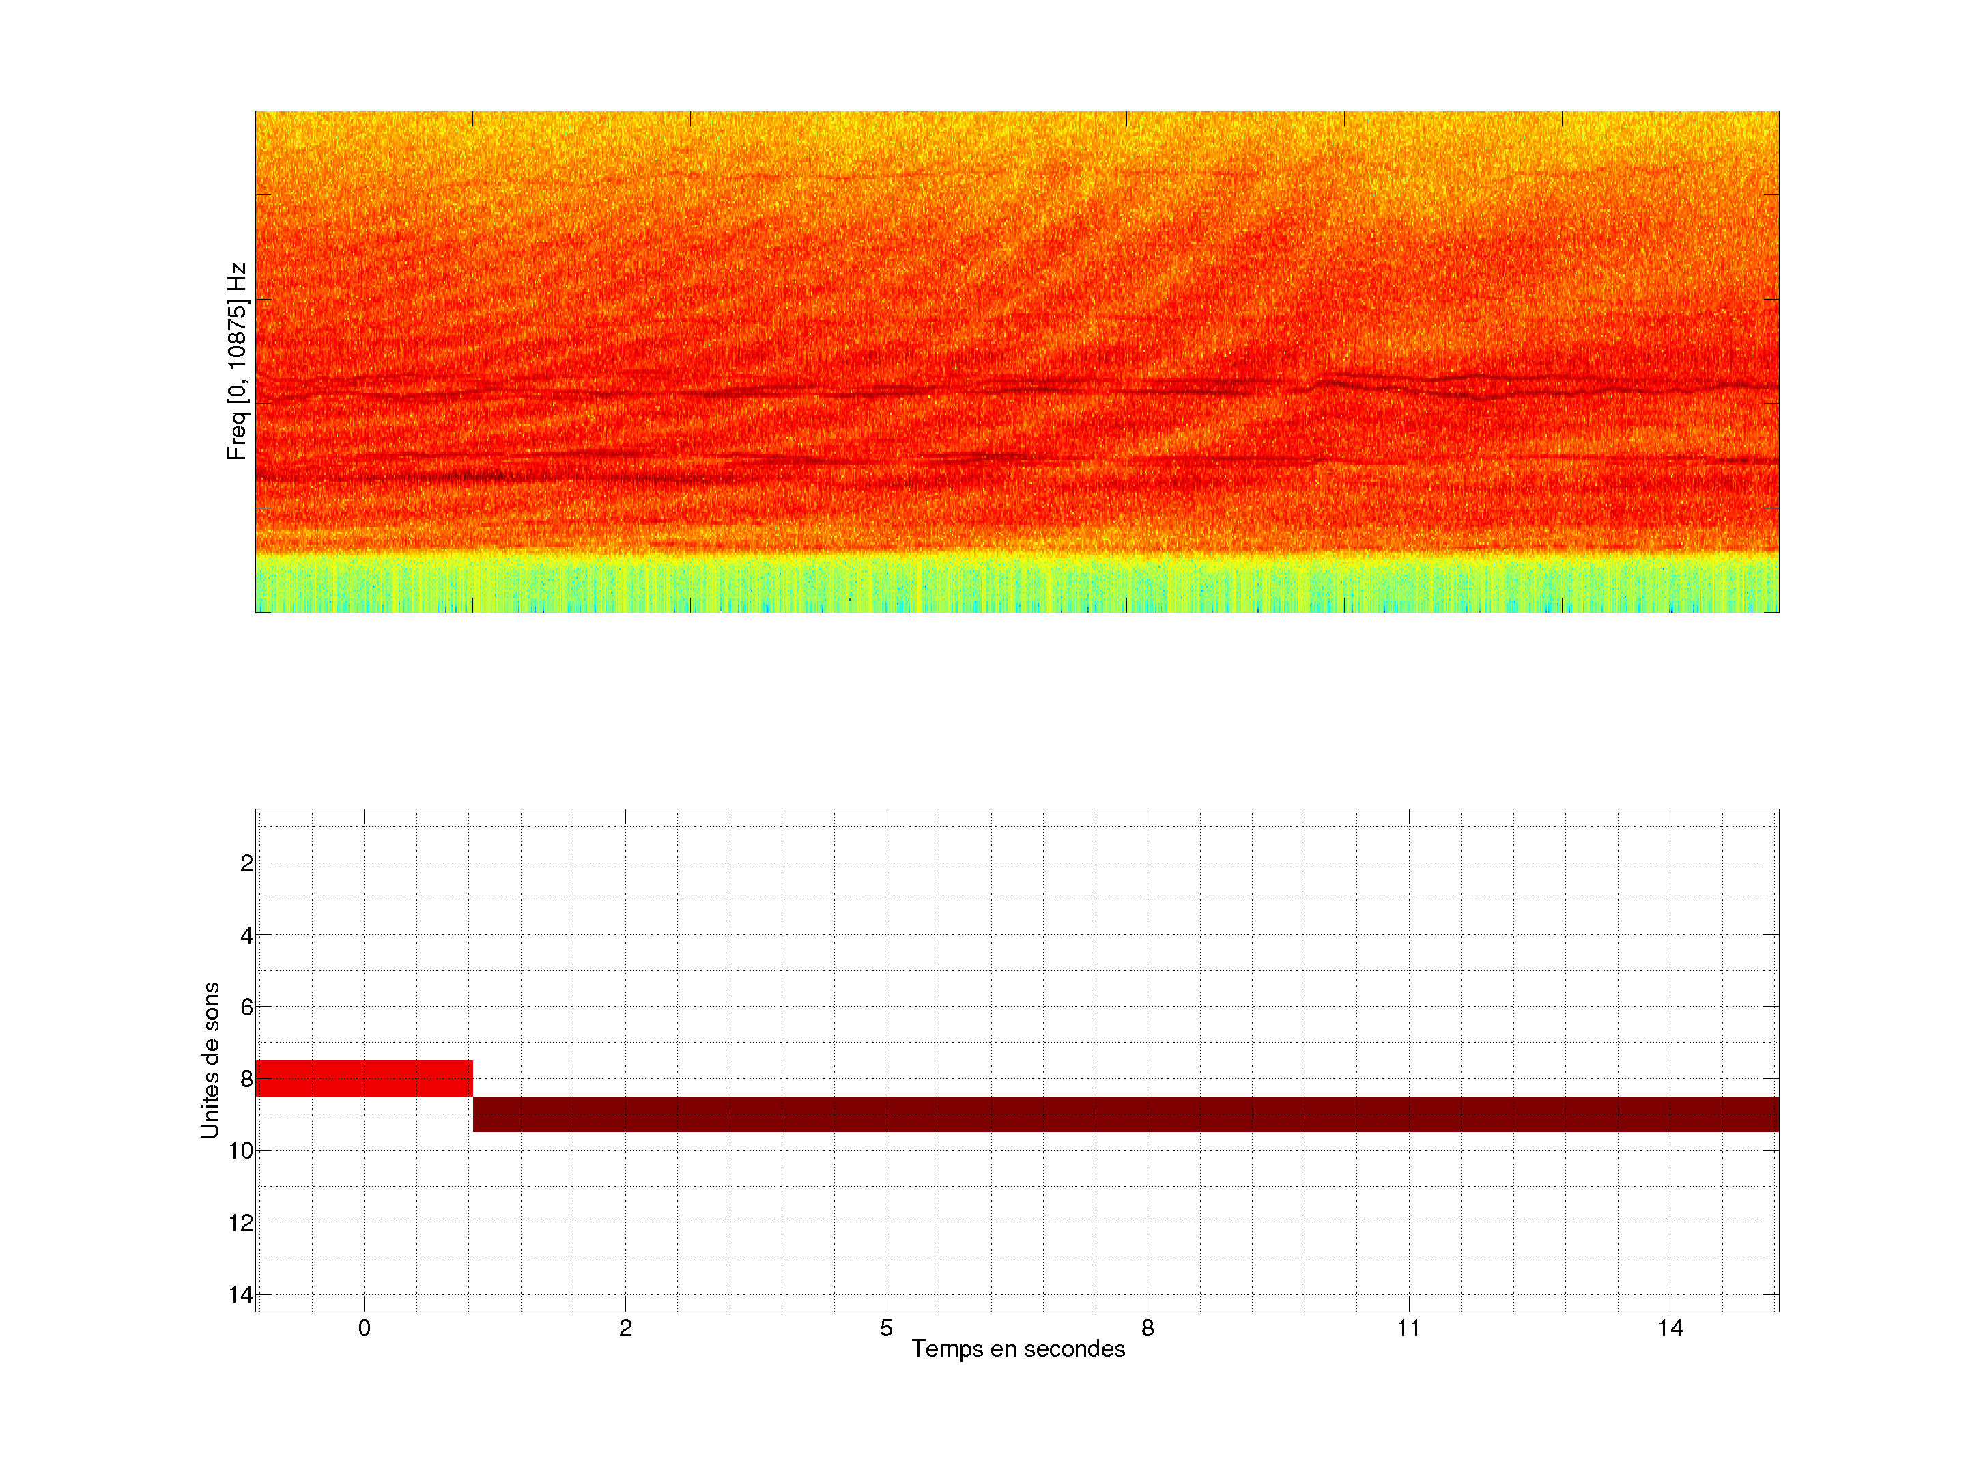Viewport: 1966px width, 1474px height.
Task: Click the y-axis tick label 6
Action: pos(246,1007)
